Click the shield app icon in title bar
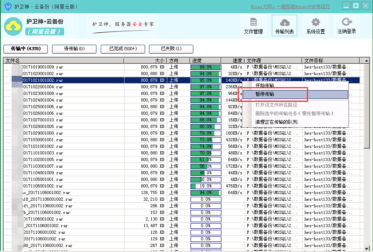The width and height of the screenshot is (373, 252). (x=8, y=6)
